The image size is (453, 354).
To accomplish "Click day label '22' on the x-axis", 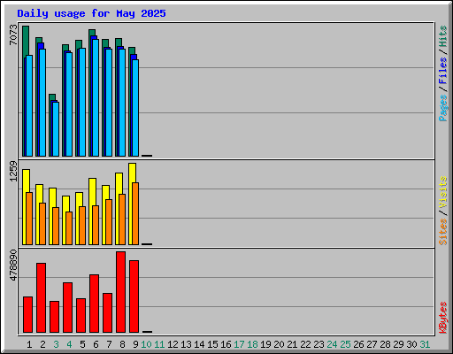I will coord(305,344).
